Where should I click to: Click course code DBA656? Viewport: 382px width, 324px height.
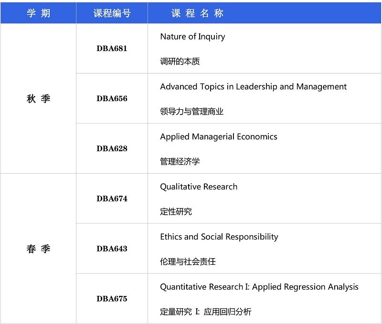coord(112,99)
